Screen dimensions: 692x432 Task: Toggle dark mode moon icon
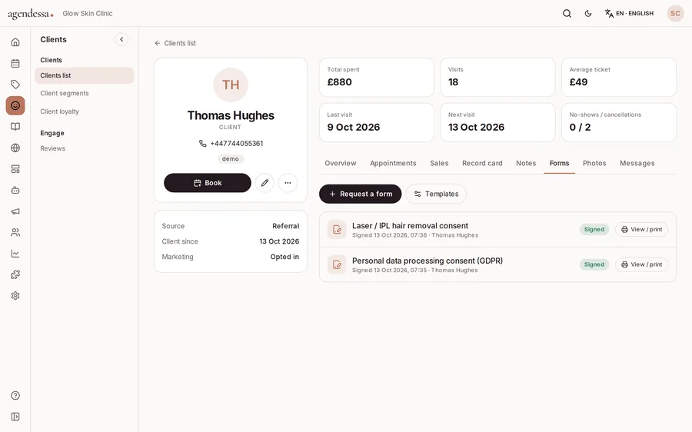click(588, 14)
